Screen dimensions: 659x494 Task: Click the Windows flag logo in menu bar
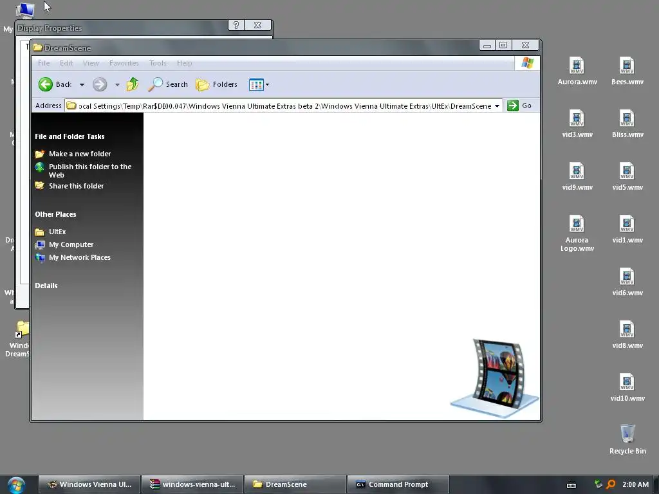(527, 63)
